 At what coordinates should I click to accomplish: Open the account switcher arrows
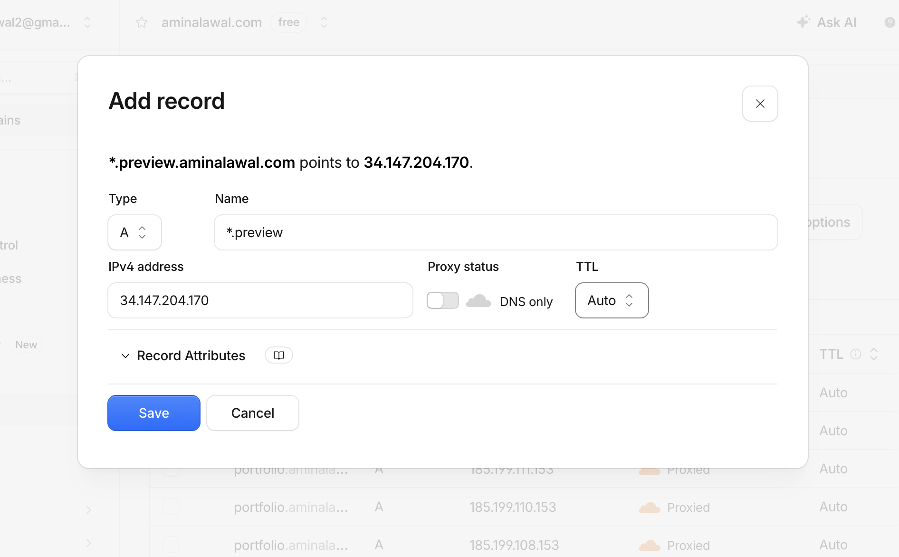87,22
